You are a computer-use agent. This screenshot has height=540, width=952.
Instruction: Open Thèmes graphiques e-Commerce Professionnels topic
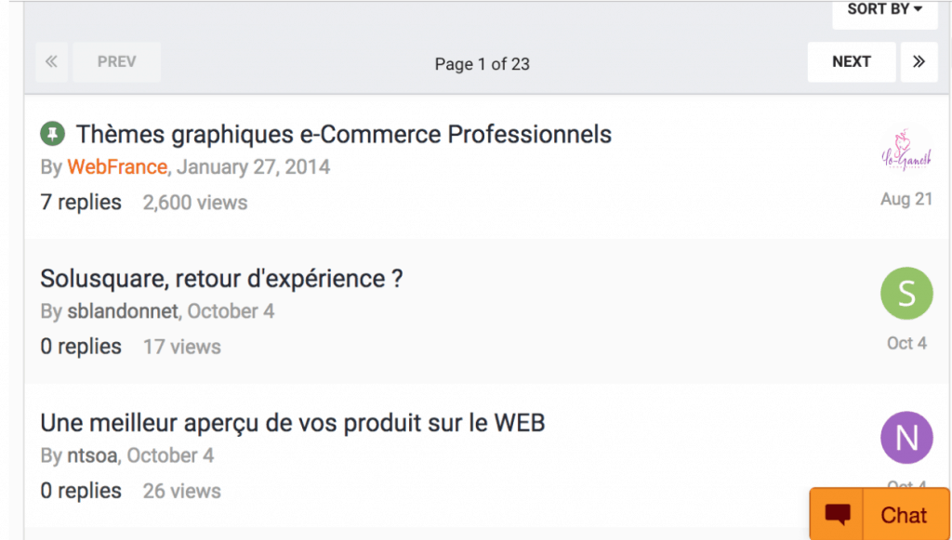pos(344,135)
